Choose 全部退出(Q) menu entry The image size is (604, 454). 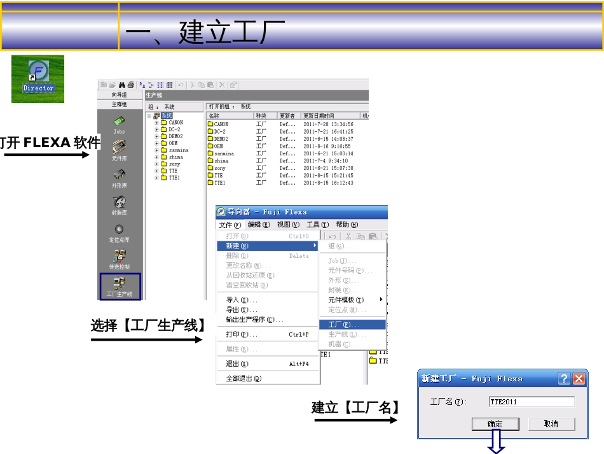[267, 378]
